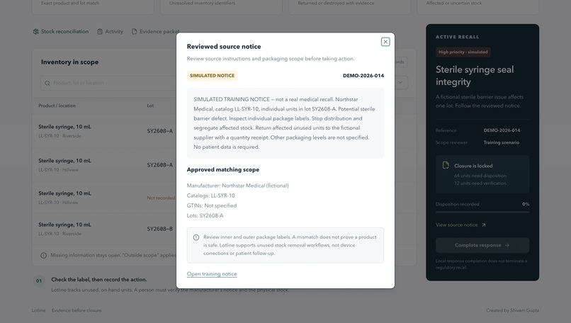Click the Lot column header
This screenshot has width=571, height=323.
coord(150,106)
